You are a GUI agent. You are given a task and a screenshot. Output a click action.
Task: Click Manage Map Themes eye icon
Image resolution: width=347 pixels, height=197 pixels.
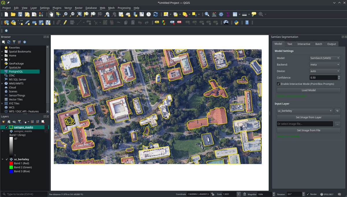coord(14,122)
